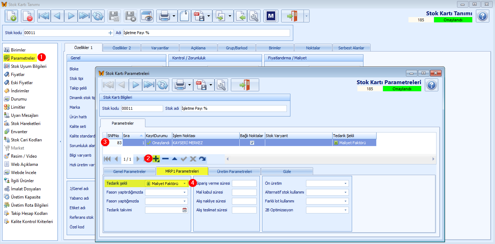Jump to first record in Stok Kartı Tanımı toolbar
Image resolution: width=495 pixels, height=244 pixels.
tap(44, 16)
